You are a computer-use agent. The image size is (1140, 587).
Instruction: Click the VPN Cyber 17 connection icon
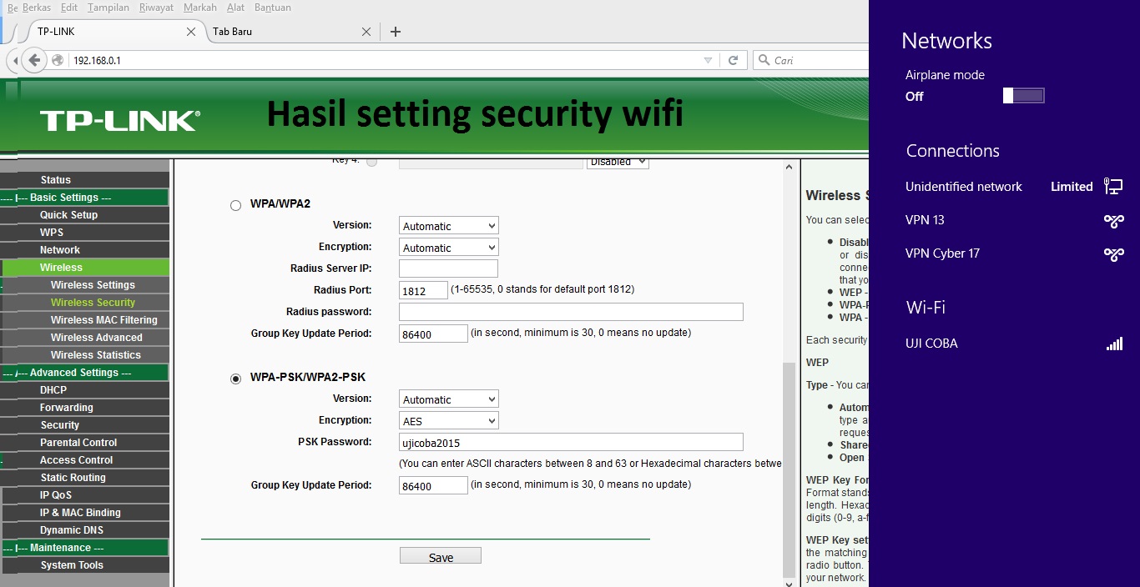pos(1114,254)
